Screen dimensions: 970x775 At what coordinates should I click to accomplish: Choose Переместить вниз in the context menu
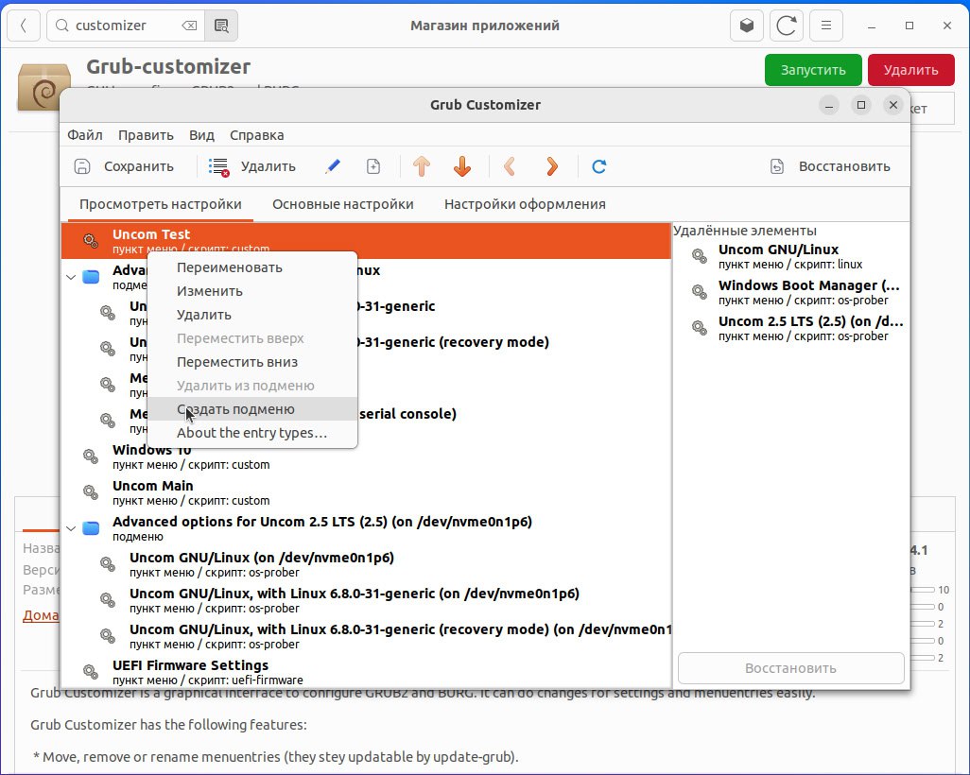tap(252, 362)
